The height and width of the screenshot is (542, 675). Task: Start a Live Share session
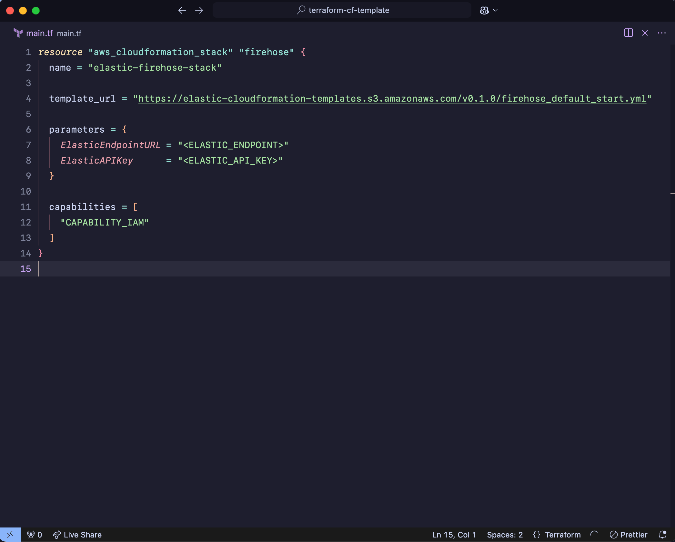click(77, 534)
